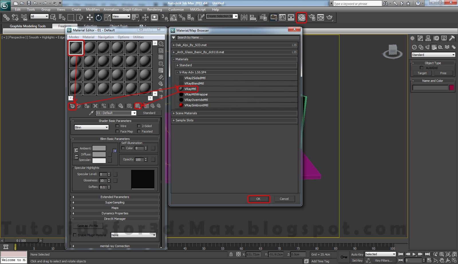
Task: Expand the Standard materials group
Action: (x=236, y=65)
